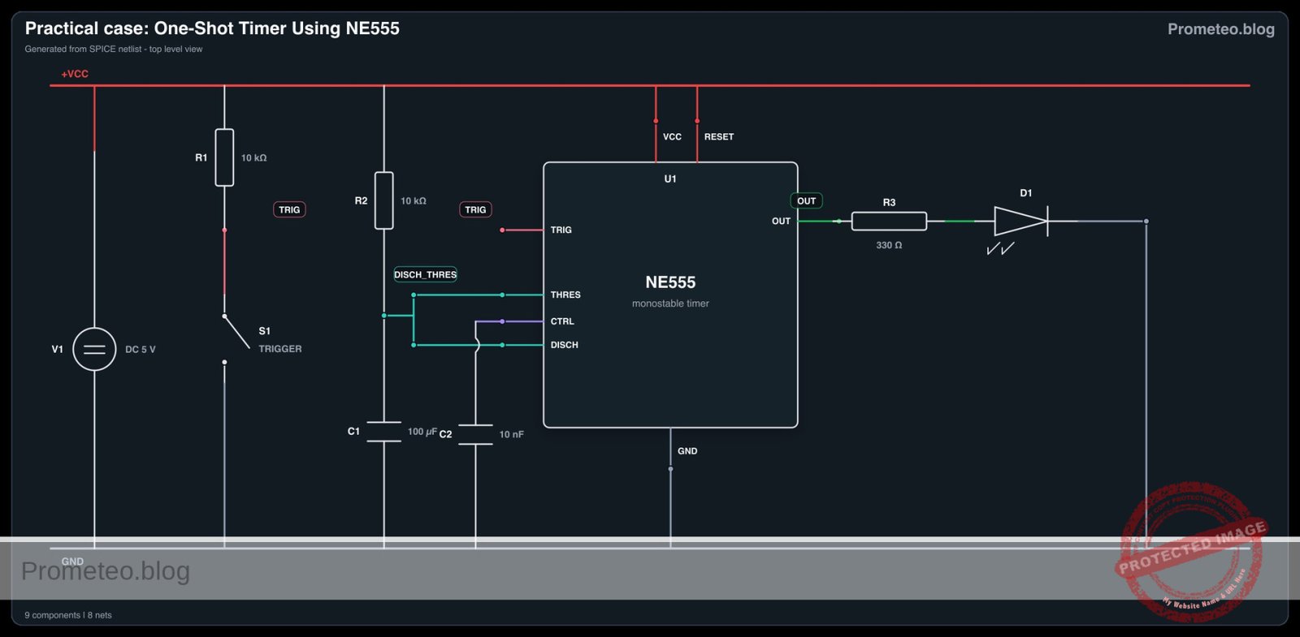Screen dimensions: 1300x637
Task: Click the +VCC rail label
Action: (x=75, y=74)
